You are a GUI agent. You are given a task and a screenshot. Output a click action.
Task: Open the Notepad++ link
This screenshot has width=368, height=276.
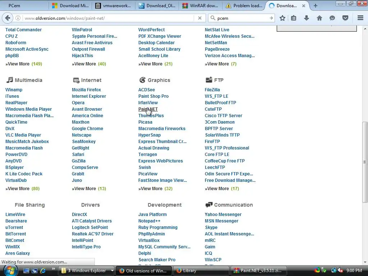(149, 221)
